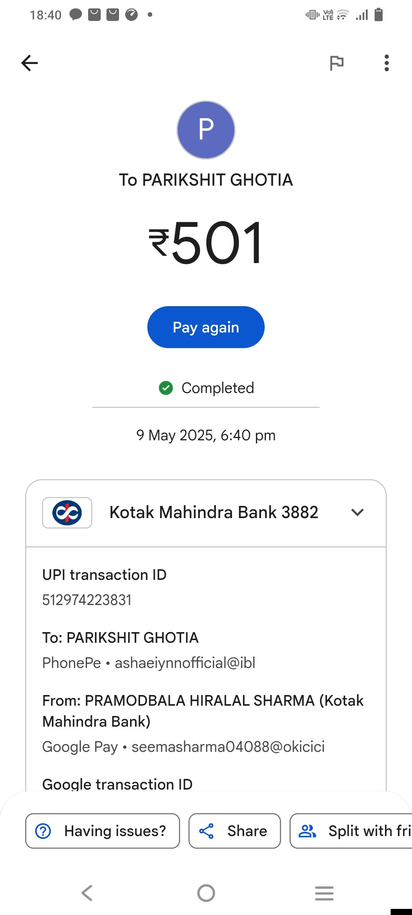Tap the UPI transaction ID number 512974223831
Viewport: 412px width, 915px height.
(87, 600)
